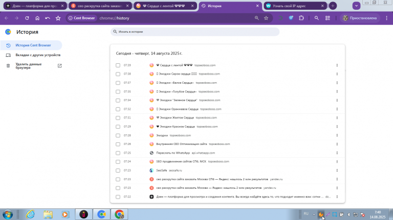The width and height of the screenshot is (393, 220).
Task: Switch to Chrome taskbar icon
Action: point(119,214)
